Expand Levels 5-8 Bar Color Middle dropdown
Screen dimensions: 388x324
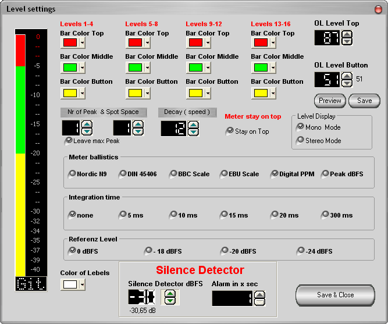147,68
